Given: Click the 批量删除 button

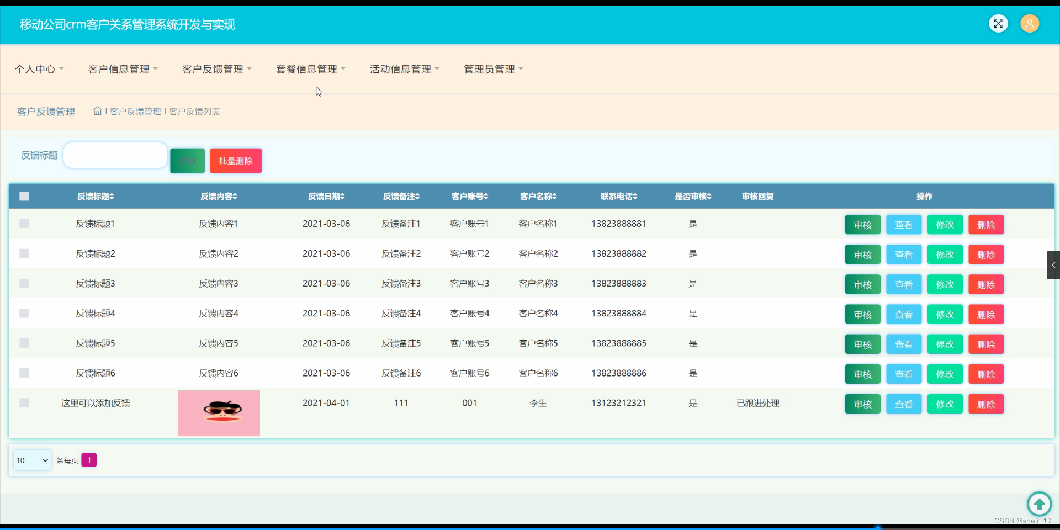Looking at the screenshot, I should (x=236, y=161).
